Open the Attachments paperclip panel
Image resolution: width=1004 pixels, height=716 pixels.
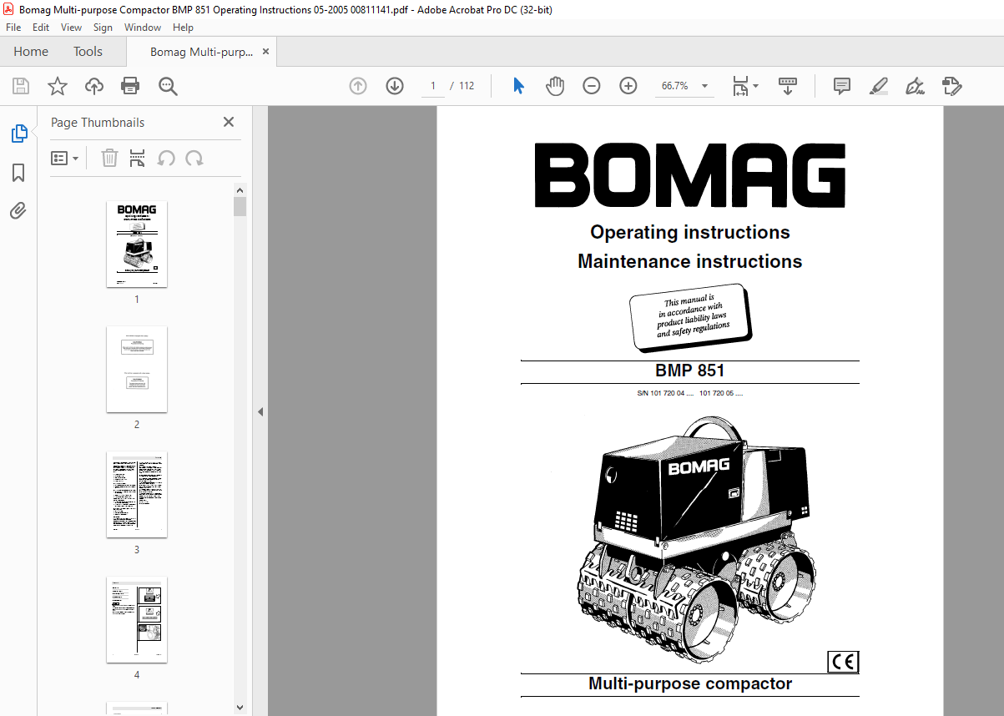point(18,210)
